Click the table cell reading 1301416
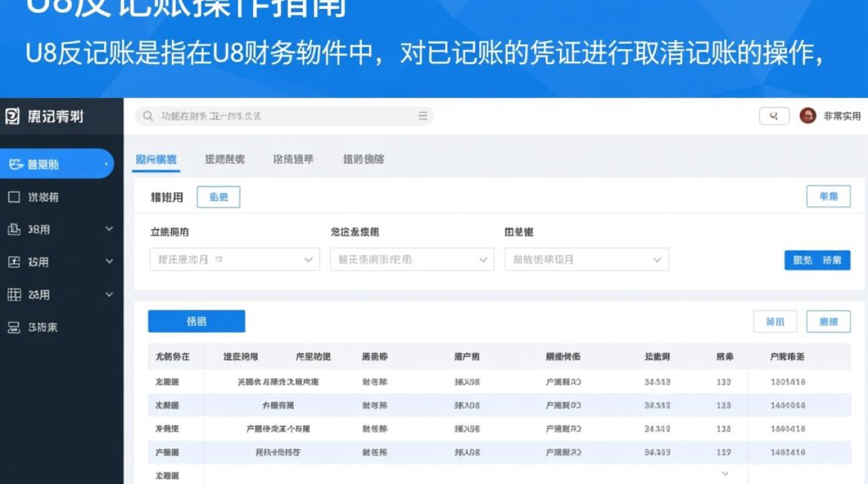Viewport: 868px width, 484px height. [788, 382]
